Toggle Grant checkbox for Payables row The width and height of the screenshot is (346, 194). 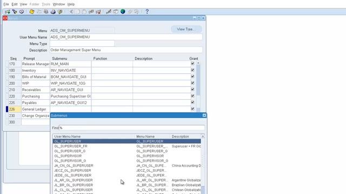point(192,102)
